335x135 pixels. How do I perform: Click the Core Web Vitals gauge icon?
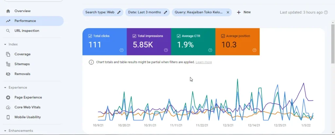coord(8,107)
